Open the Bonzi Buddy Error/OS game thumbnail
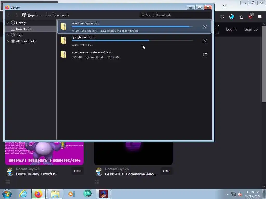The width and height of the screenshot is (266, 199). pyautogui.click(x=44, y=153)
